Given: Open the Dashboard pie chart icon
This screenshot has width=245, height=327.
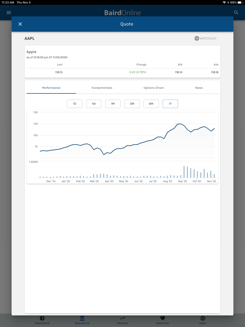Looking at the screenshot, I should (x=42, y=318).
